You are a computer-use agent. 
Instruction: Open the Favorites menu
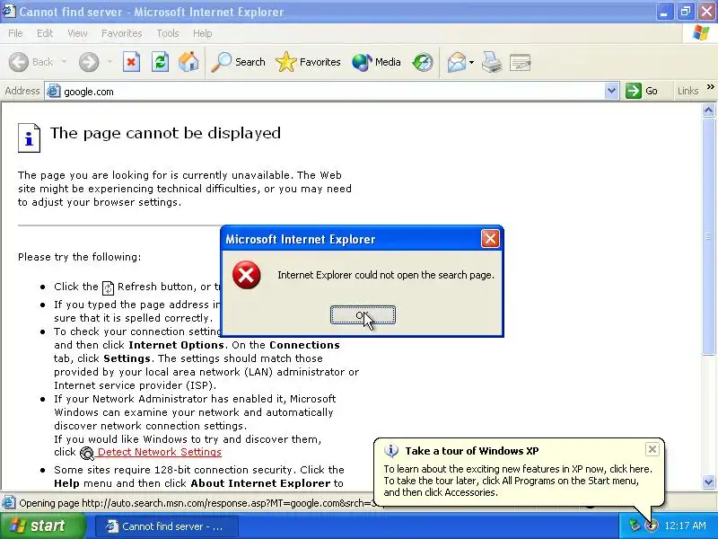pyautogui.click(x=122, y=33)
